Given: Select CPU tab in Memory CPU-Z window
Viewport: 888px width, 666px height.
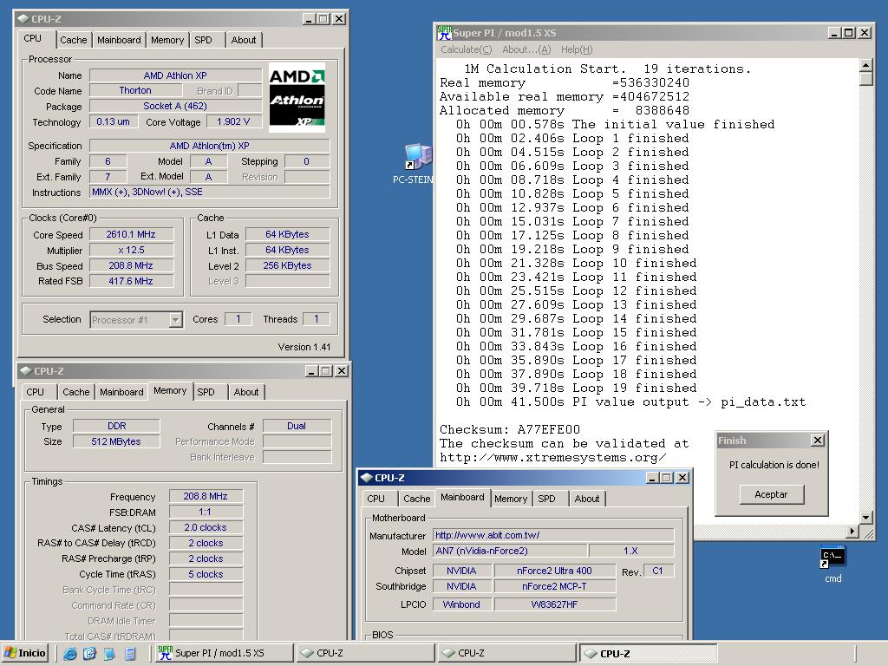Looking at the screenshot, I should (x=35, y=392).
